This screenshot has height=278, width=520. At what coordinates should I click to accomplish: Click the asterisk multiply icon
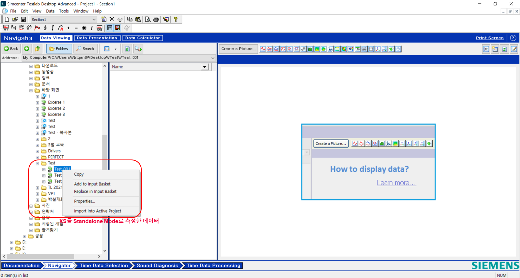(x=84, y=28)
